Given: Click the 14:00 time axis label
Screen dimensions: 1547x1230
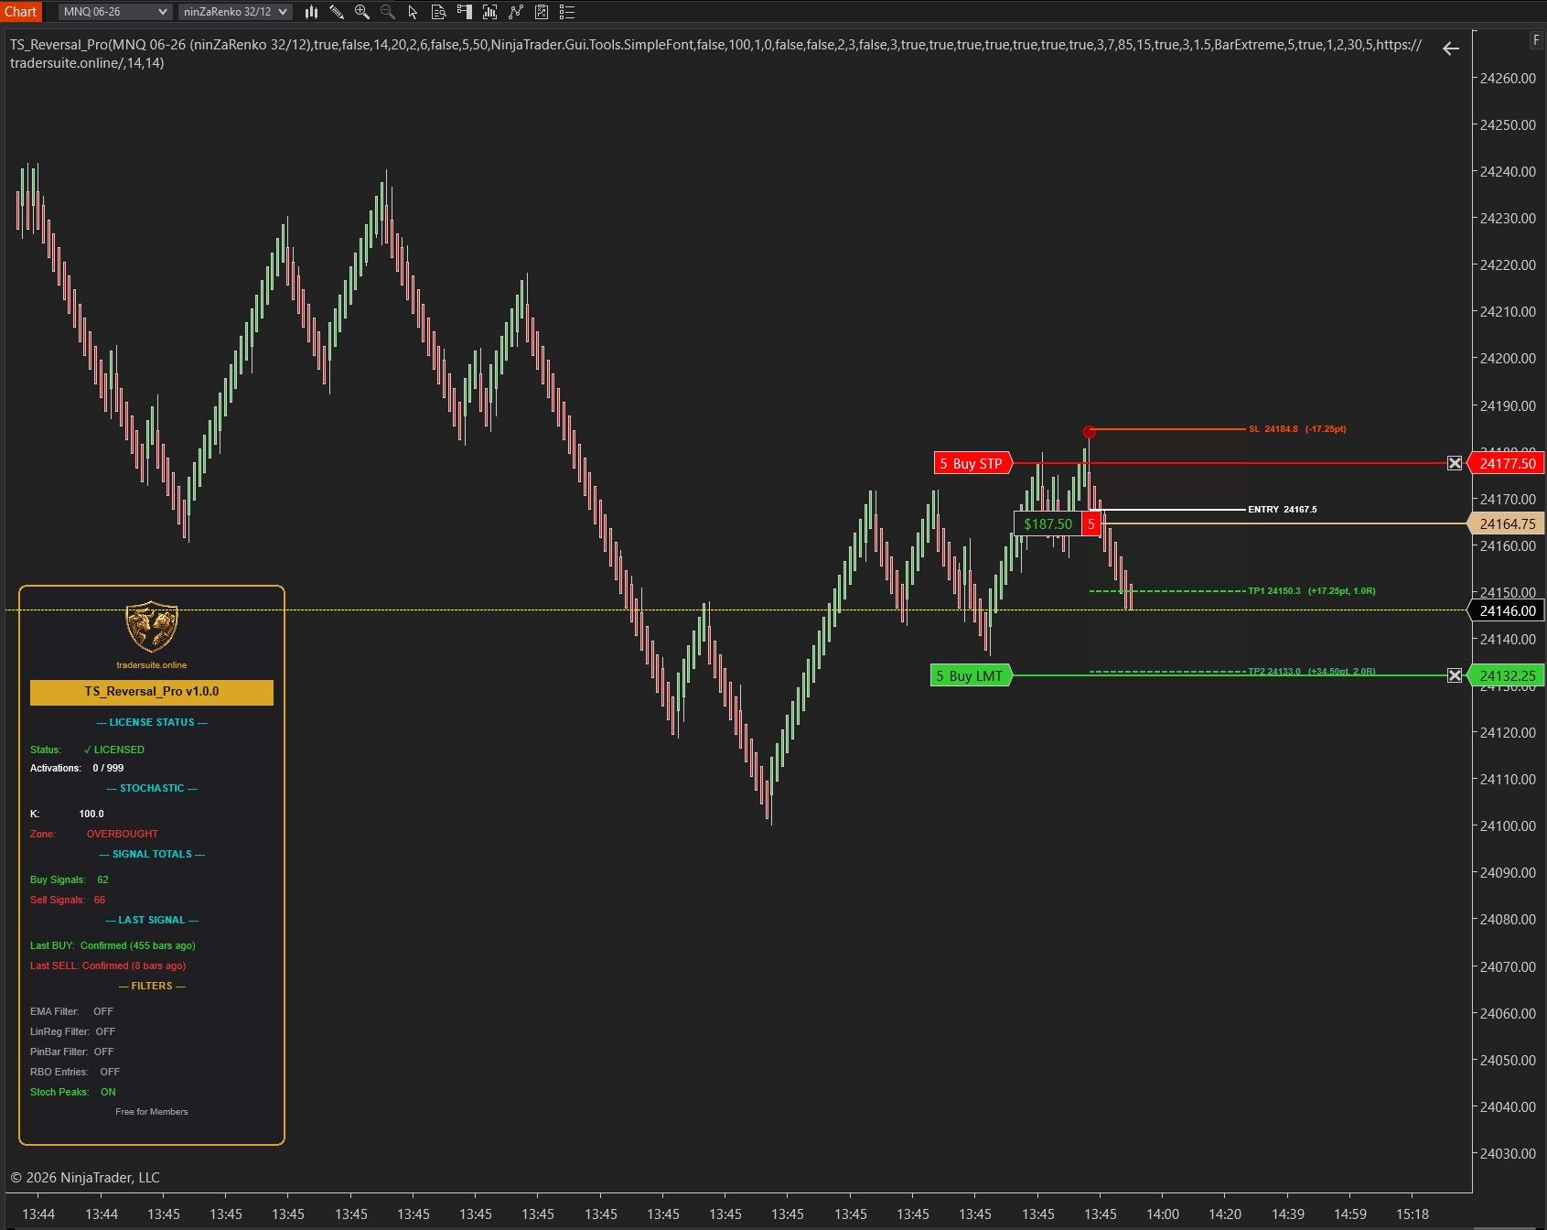Looking at the screenshot, I should tap(1163, 1214).
